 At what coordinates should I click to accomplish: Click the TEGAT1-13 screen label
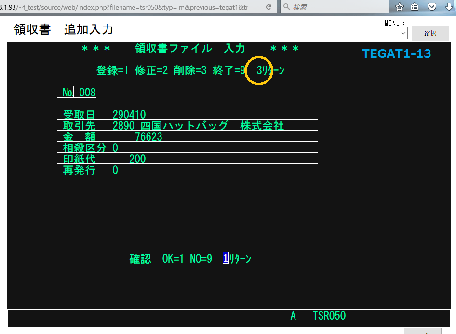pos(396,53)
